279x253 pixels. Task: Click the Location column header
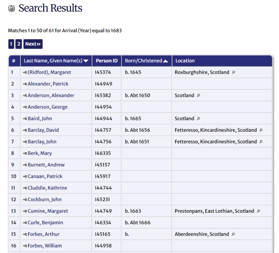click(185, 61)
